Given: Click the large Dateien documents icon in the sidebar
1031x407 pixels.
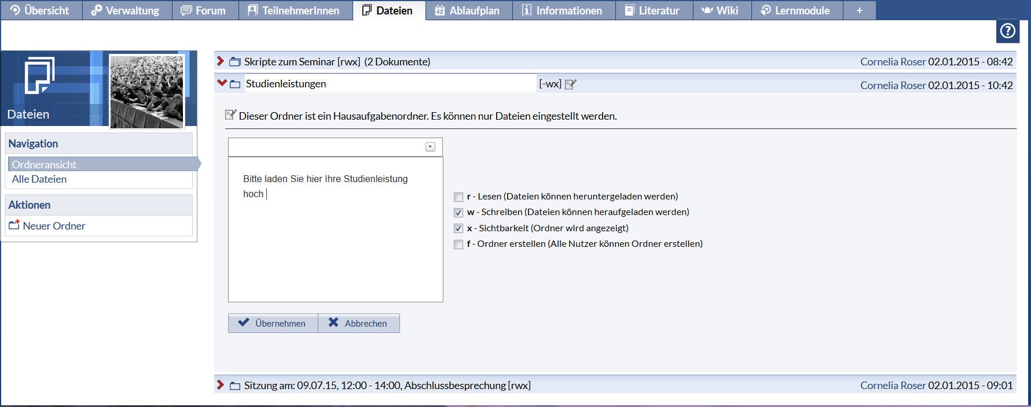Looking at the screenshot, I should coord(39,75).
